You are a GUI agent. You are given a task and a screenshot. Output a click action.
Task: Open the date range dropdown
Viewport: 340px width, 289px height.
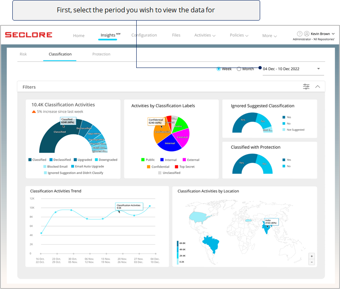pyautogui.click(x=293, y=69)
